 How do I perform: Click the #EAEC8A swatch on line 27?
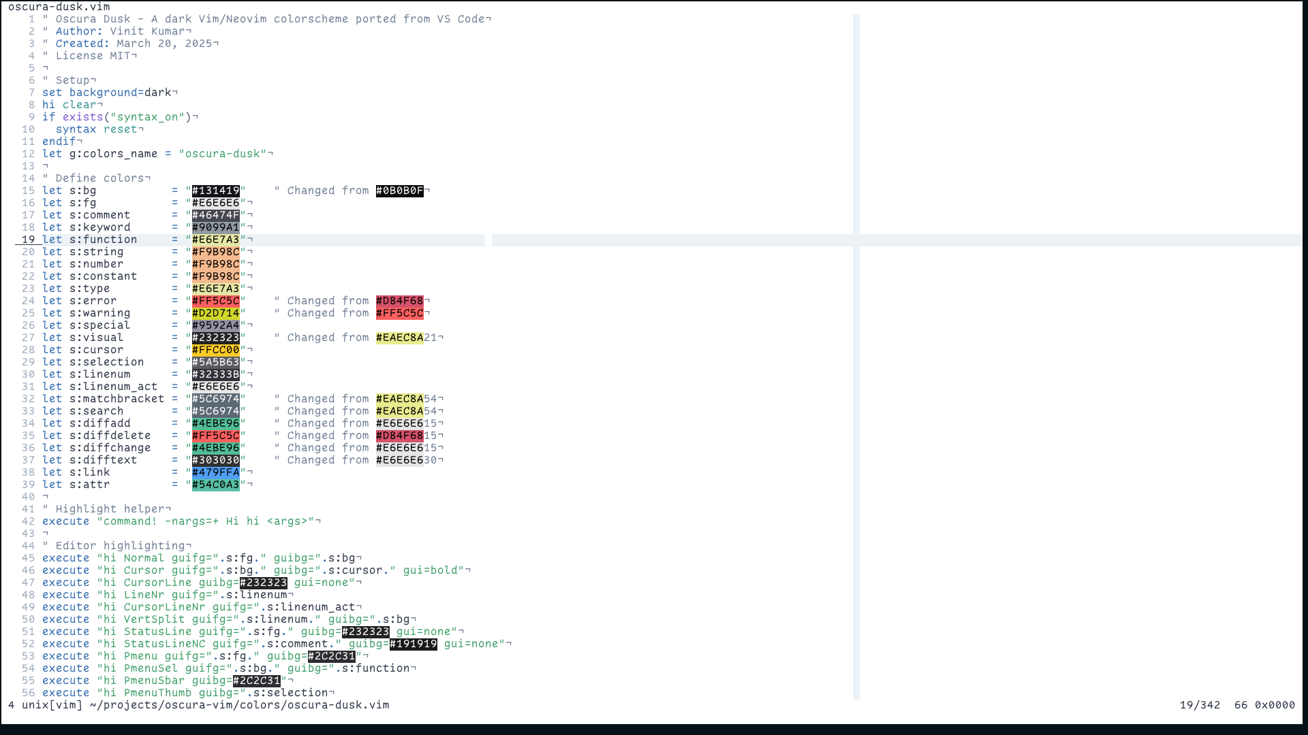(x=400, y=338)
